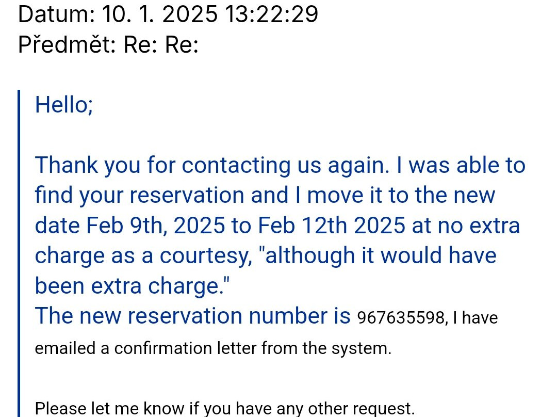The width and height of the screenshot is (557, 417).
Task: Click the words "find your reservation"
Action: click(139, 196)
